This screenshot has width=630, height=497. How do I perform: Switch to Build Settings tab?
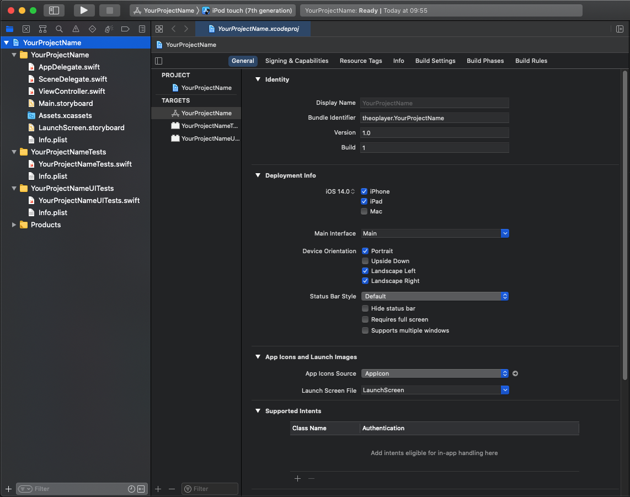pyautogui.click(x=435, y=61)
